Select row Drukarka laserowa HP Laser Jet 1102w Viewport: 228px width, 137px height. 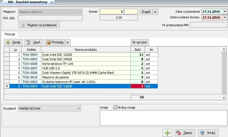click(81, 82)
